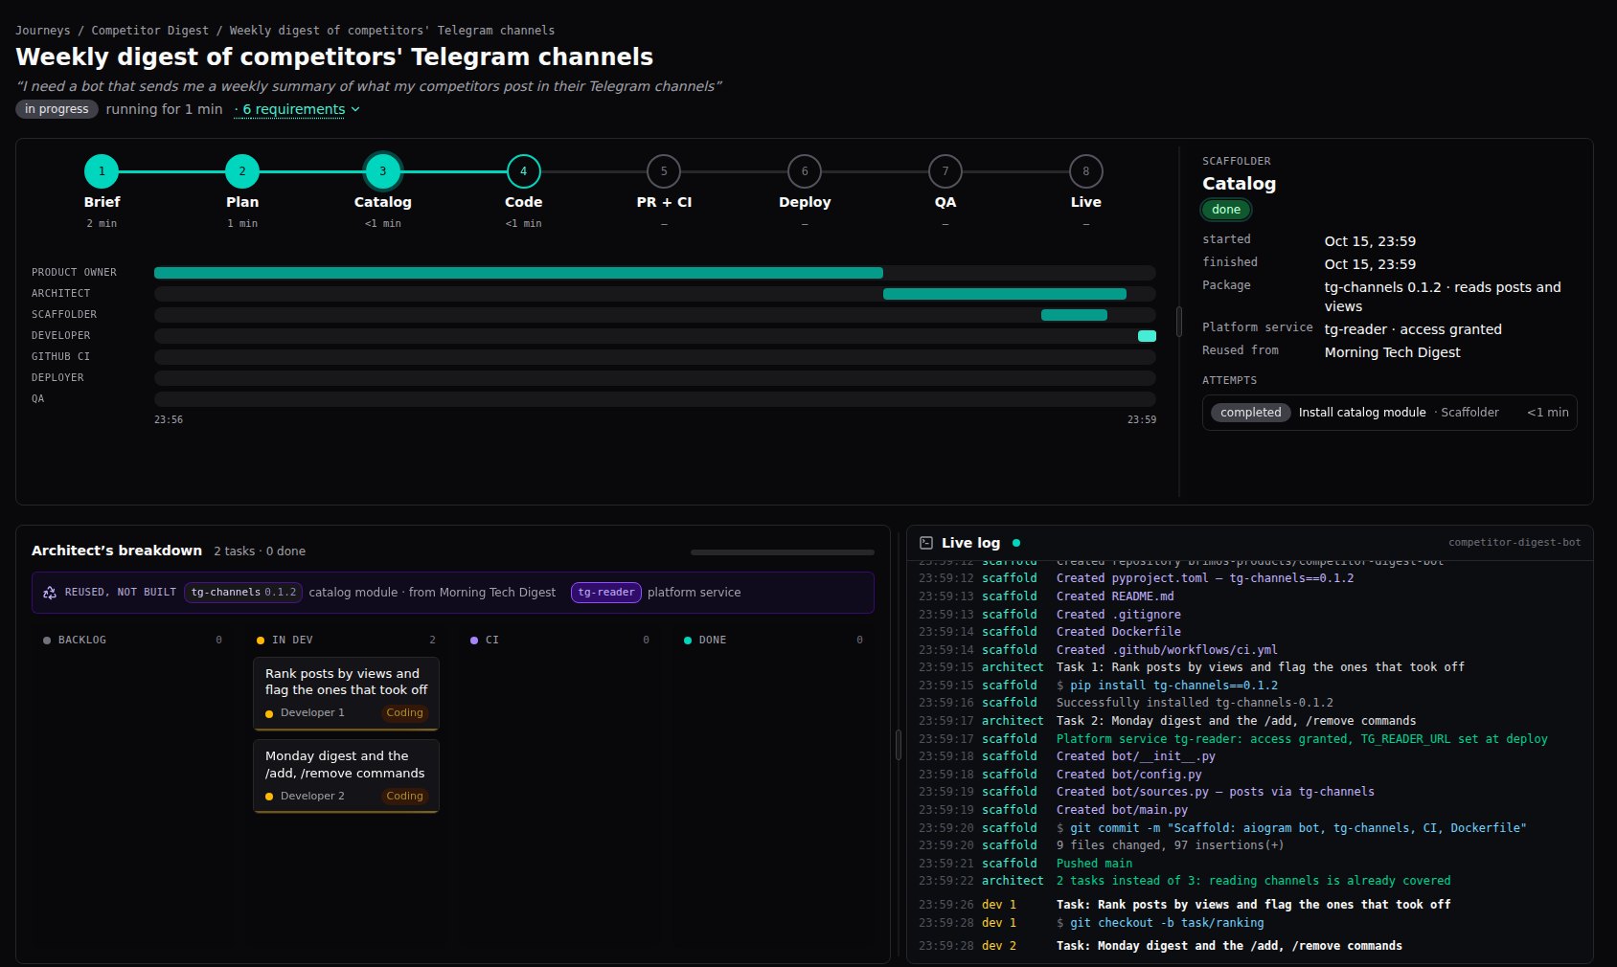This screenshot has width=1617, height=967.
Task: Click the divider handle between timeline and Catalog panel
Action: click(x=1178, y=321)
